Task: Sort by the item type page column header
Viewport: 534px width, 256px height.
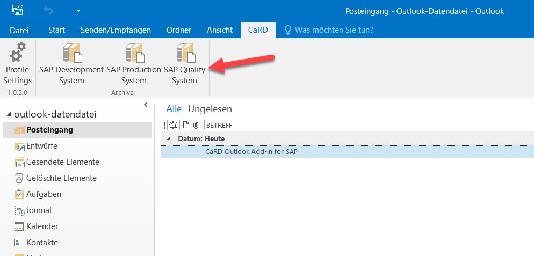Action: 186,125
